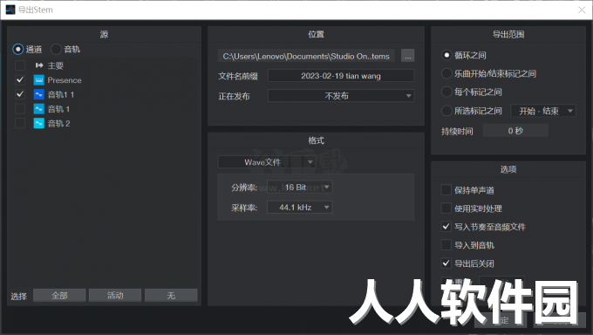Image resolution: width=593 pixels, height=335 pixels.
Task: Click the 主要 channel name
Action: click(56, 65)
